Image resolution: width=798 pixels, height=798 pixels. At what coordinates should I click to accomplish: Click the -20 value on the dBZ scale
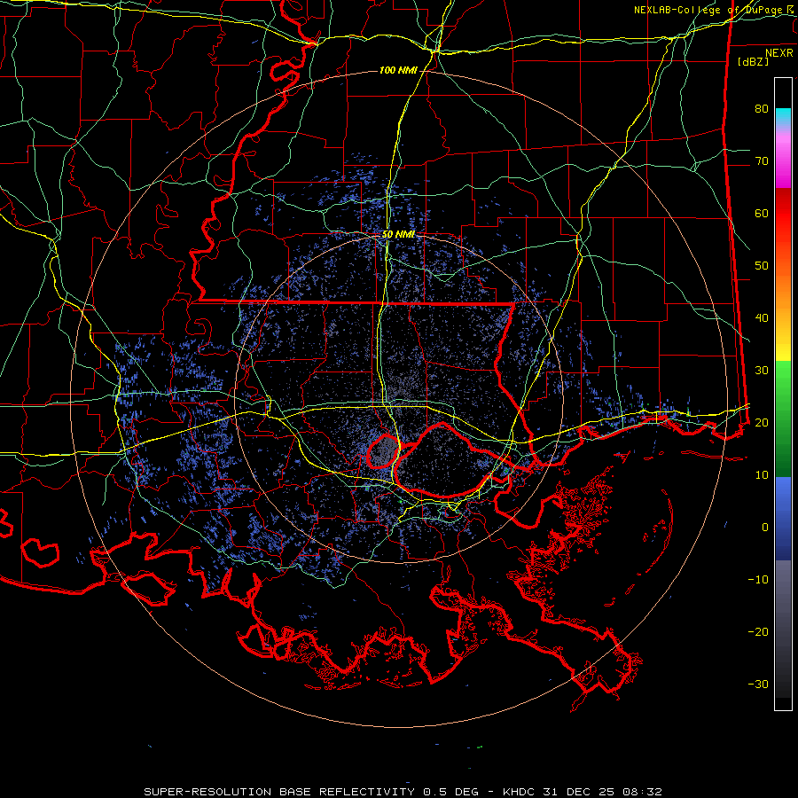(758, 631)
